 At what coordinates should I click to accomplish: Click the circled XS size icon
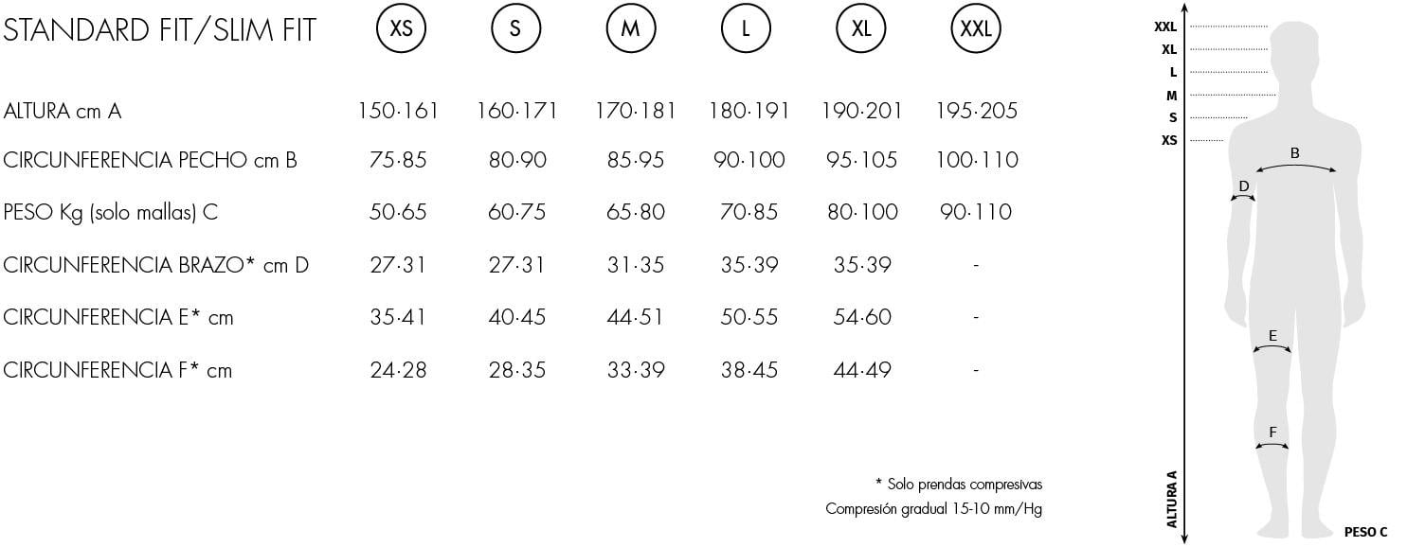pos(402,29)
